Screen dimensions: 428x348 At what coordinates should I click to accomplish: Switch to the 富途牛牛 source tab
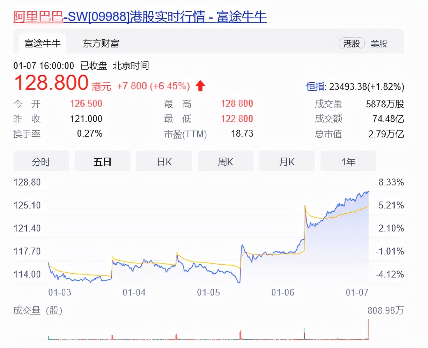tap(42, 44)
